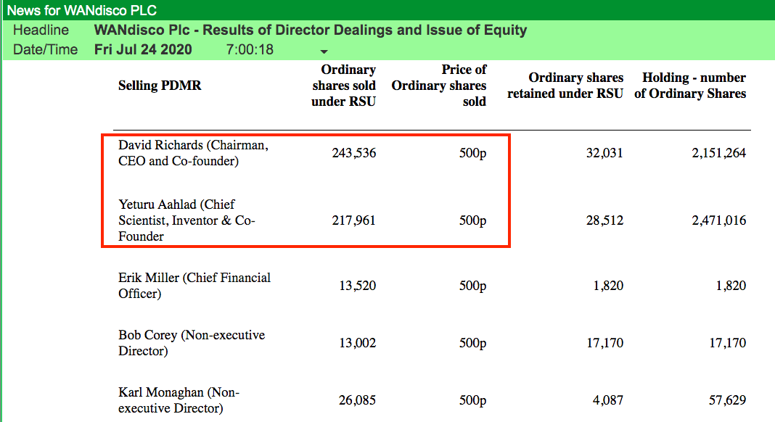Open the date/time dropdown arrow
Screen dimensions: 775x422
324,51
